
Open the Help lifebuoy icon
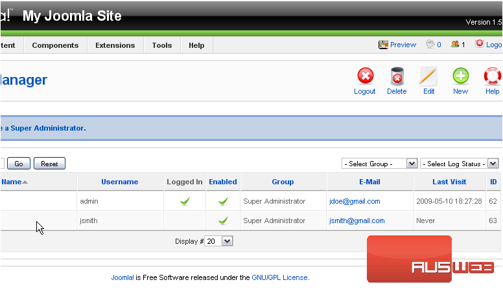click(x=492, y=77)
